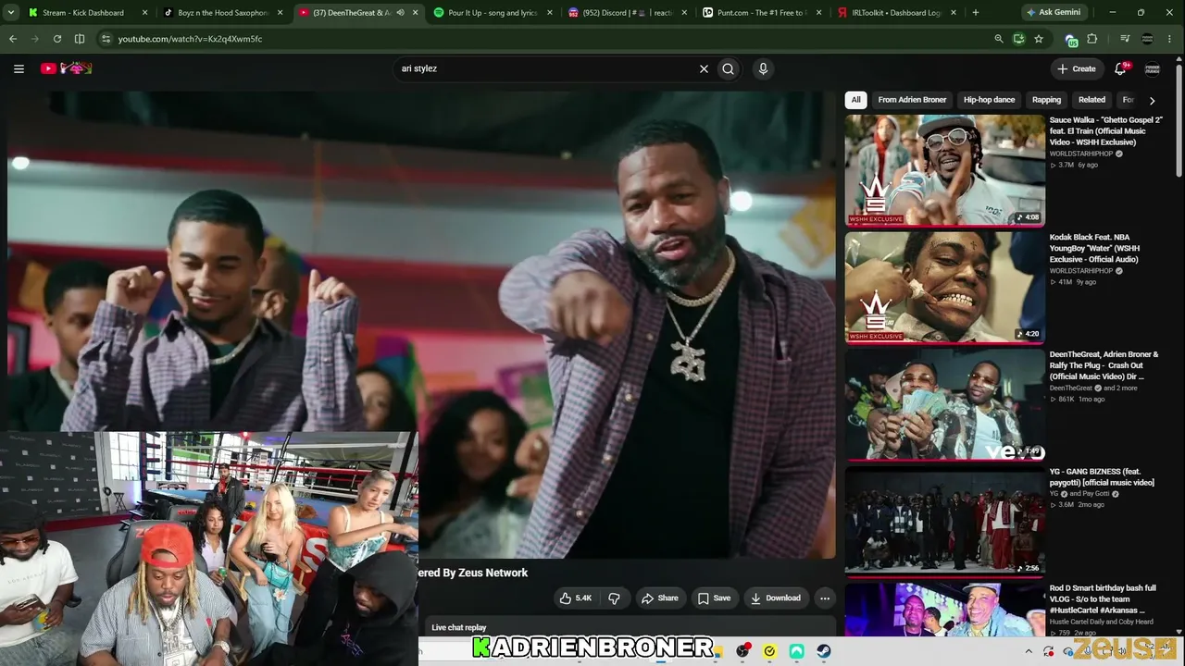
Task: Select the All filter chip
Action: point(856,100)
